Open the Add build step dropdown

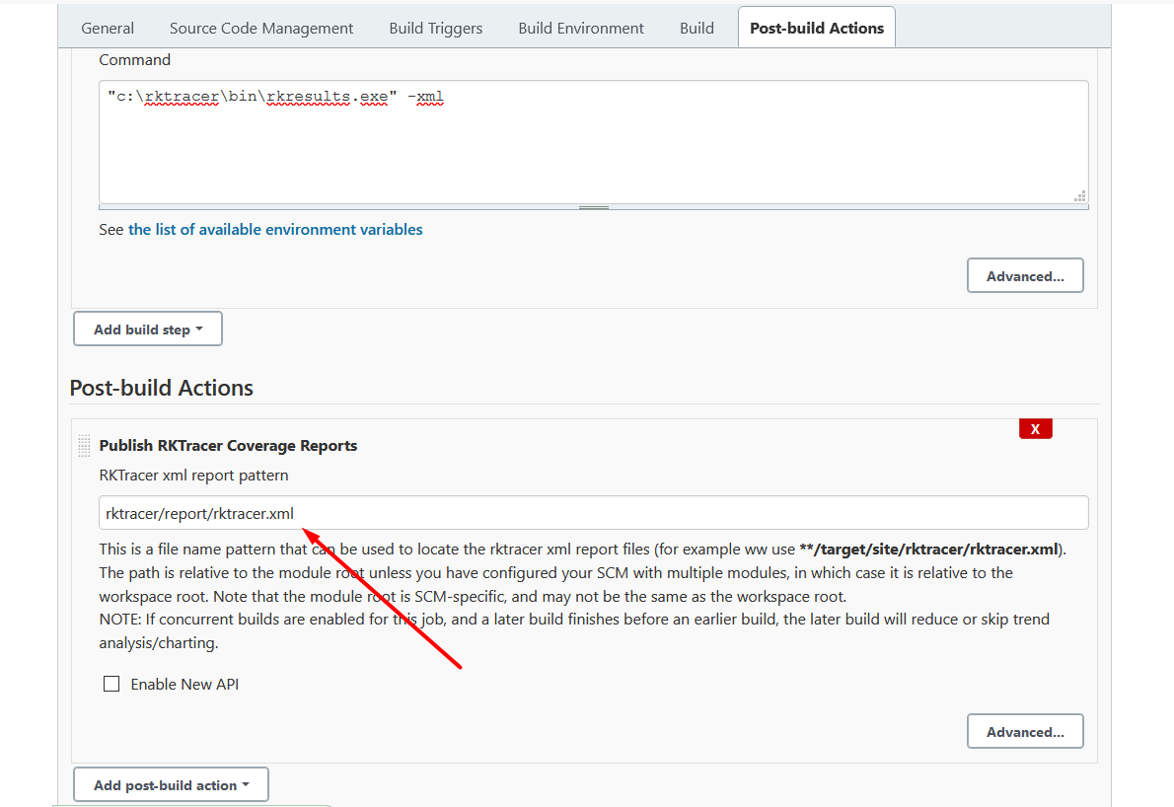click(x=147, y=328)
